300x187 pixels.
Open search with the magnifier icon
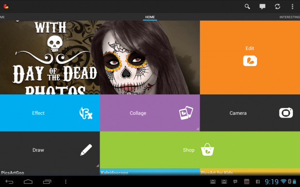click(247, 6)
